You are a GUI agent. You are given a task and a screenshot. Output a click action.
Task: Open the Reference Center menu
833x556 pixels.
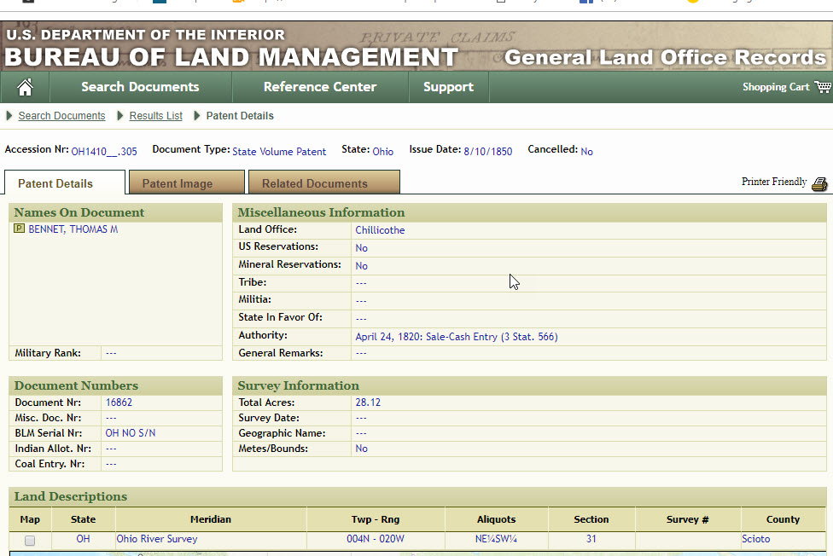(320, 87)
